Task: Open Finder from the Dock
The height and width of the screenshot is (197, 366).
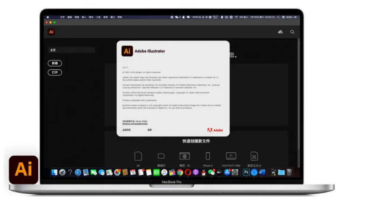Action: (x=54, y=172)
